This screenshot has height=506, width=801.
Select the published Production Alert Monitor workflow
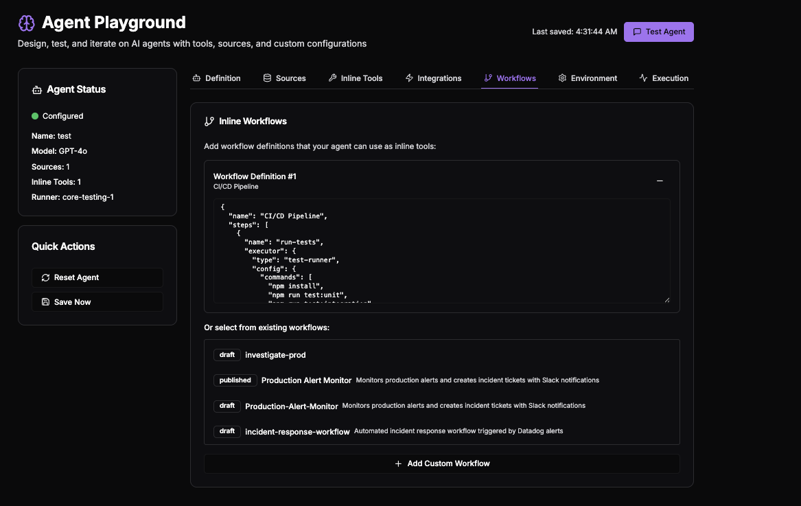(442, 380)
